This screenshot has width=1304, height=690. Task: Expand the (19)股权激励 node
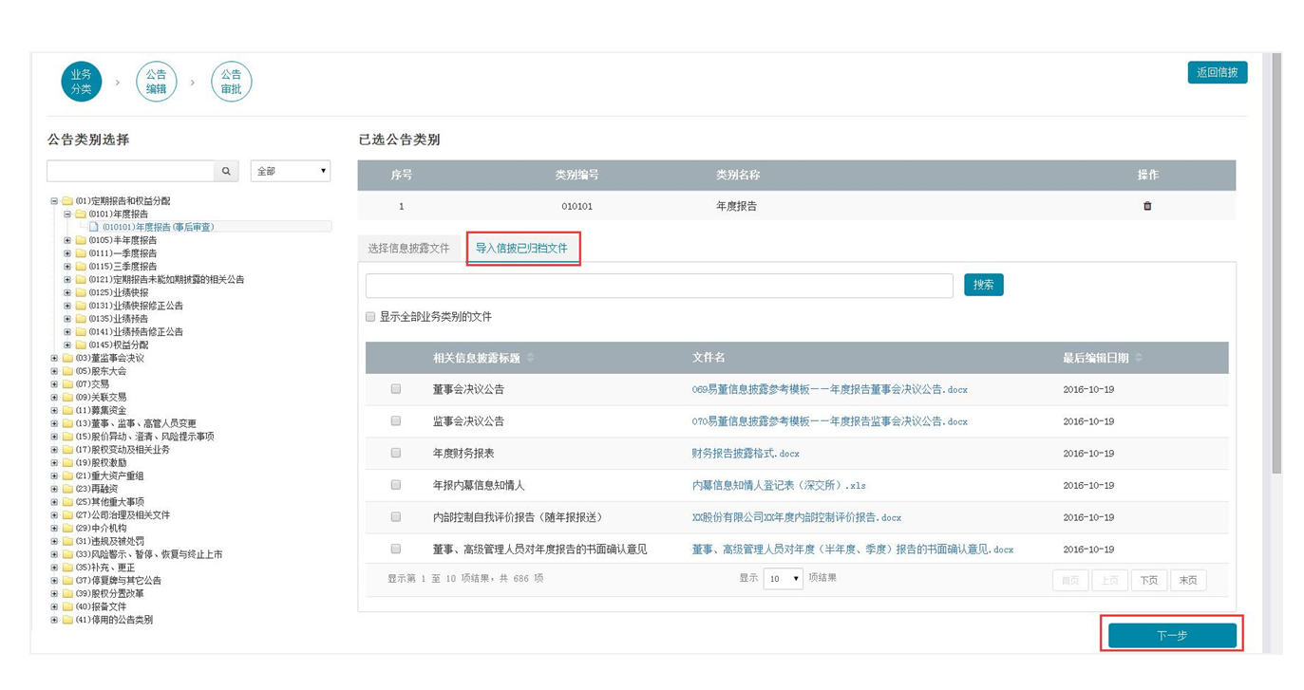coord(54,462)
